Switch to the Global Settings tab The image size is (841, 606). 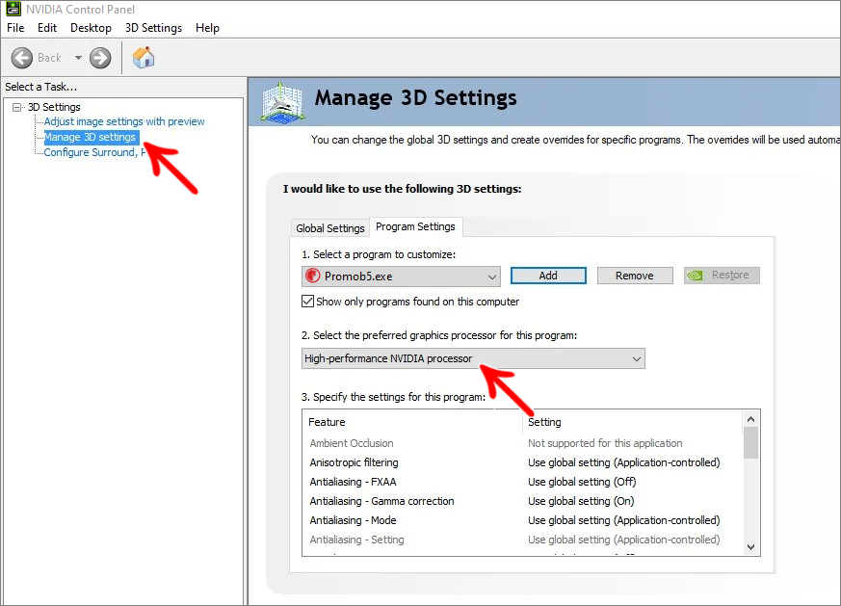pos(329,228)
